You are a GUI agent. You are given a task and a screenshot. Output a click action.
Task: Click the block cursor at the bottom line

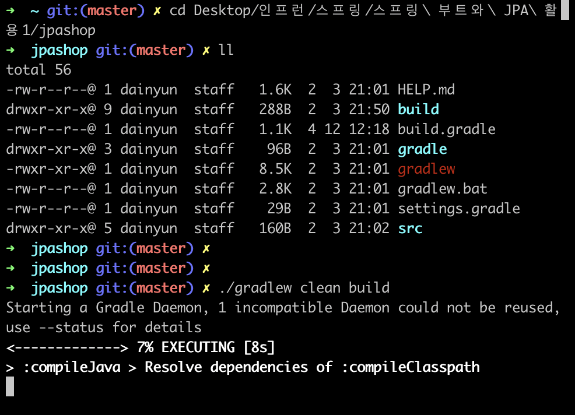[10, 387]
